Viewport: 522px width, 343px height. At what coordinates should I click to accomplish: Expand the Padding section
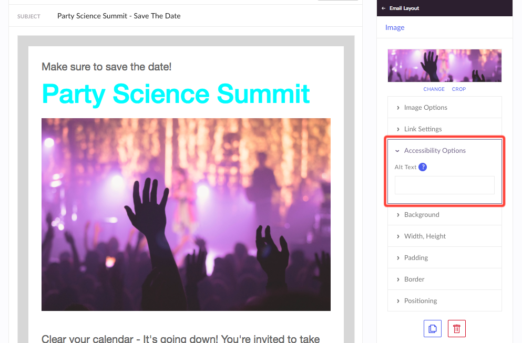click(444, 258)
